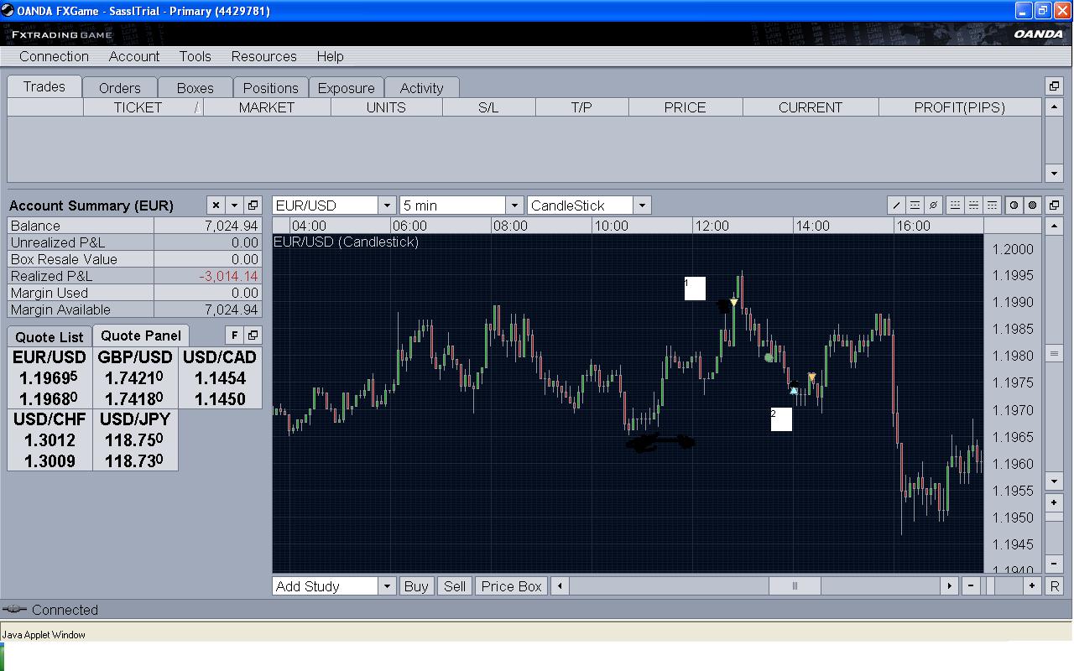Switch to the Positions tab
This screenshot has height=671, width=1074.
[x=270, y=87]
